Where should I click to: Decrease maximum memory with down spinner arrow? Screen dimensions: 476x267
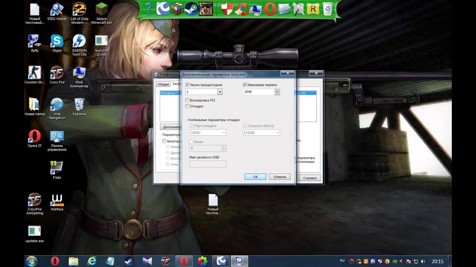277,93
